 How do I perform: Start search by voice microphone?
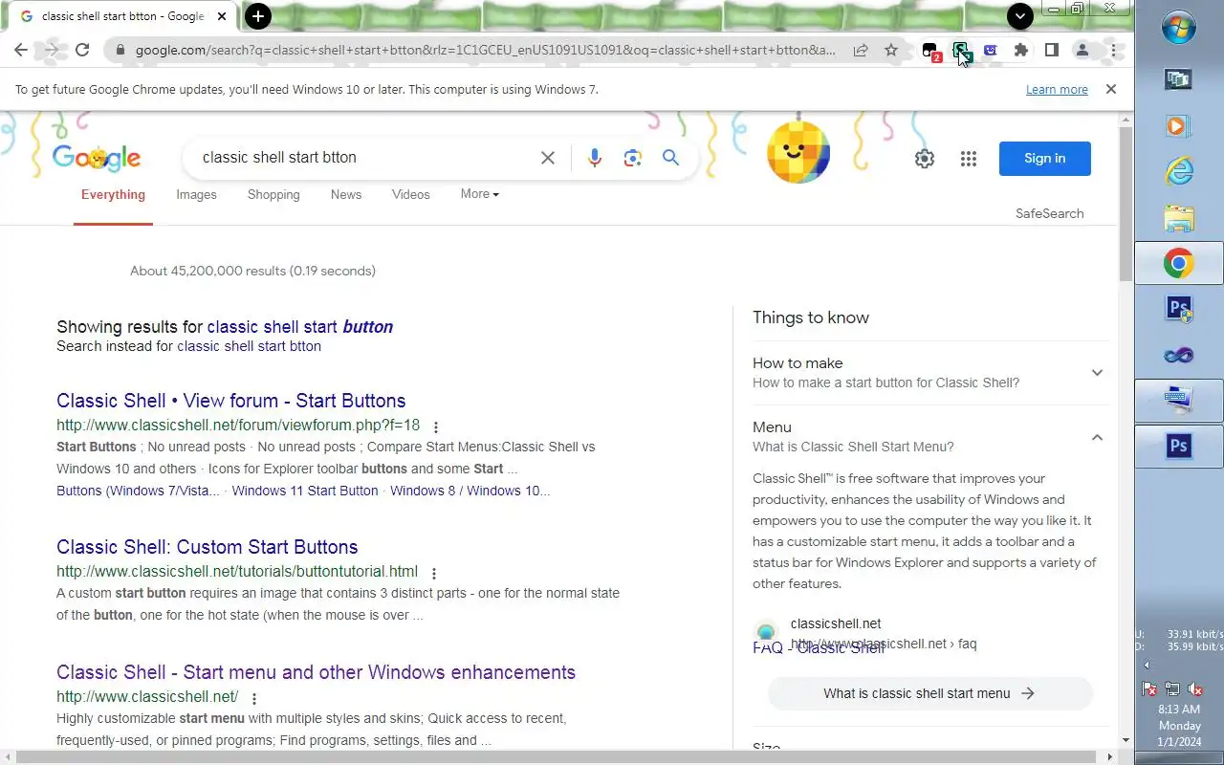click(x=595, y=158)
